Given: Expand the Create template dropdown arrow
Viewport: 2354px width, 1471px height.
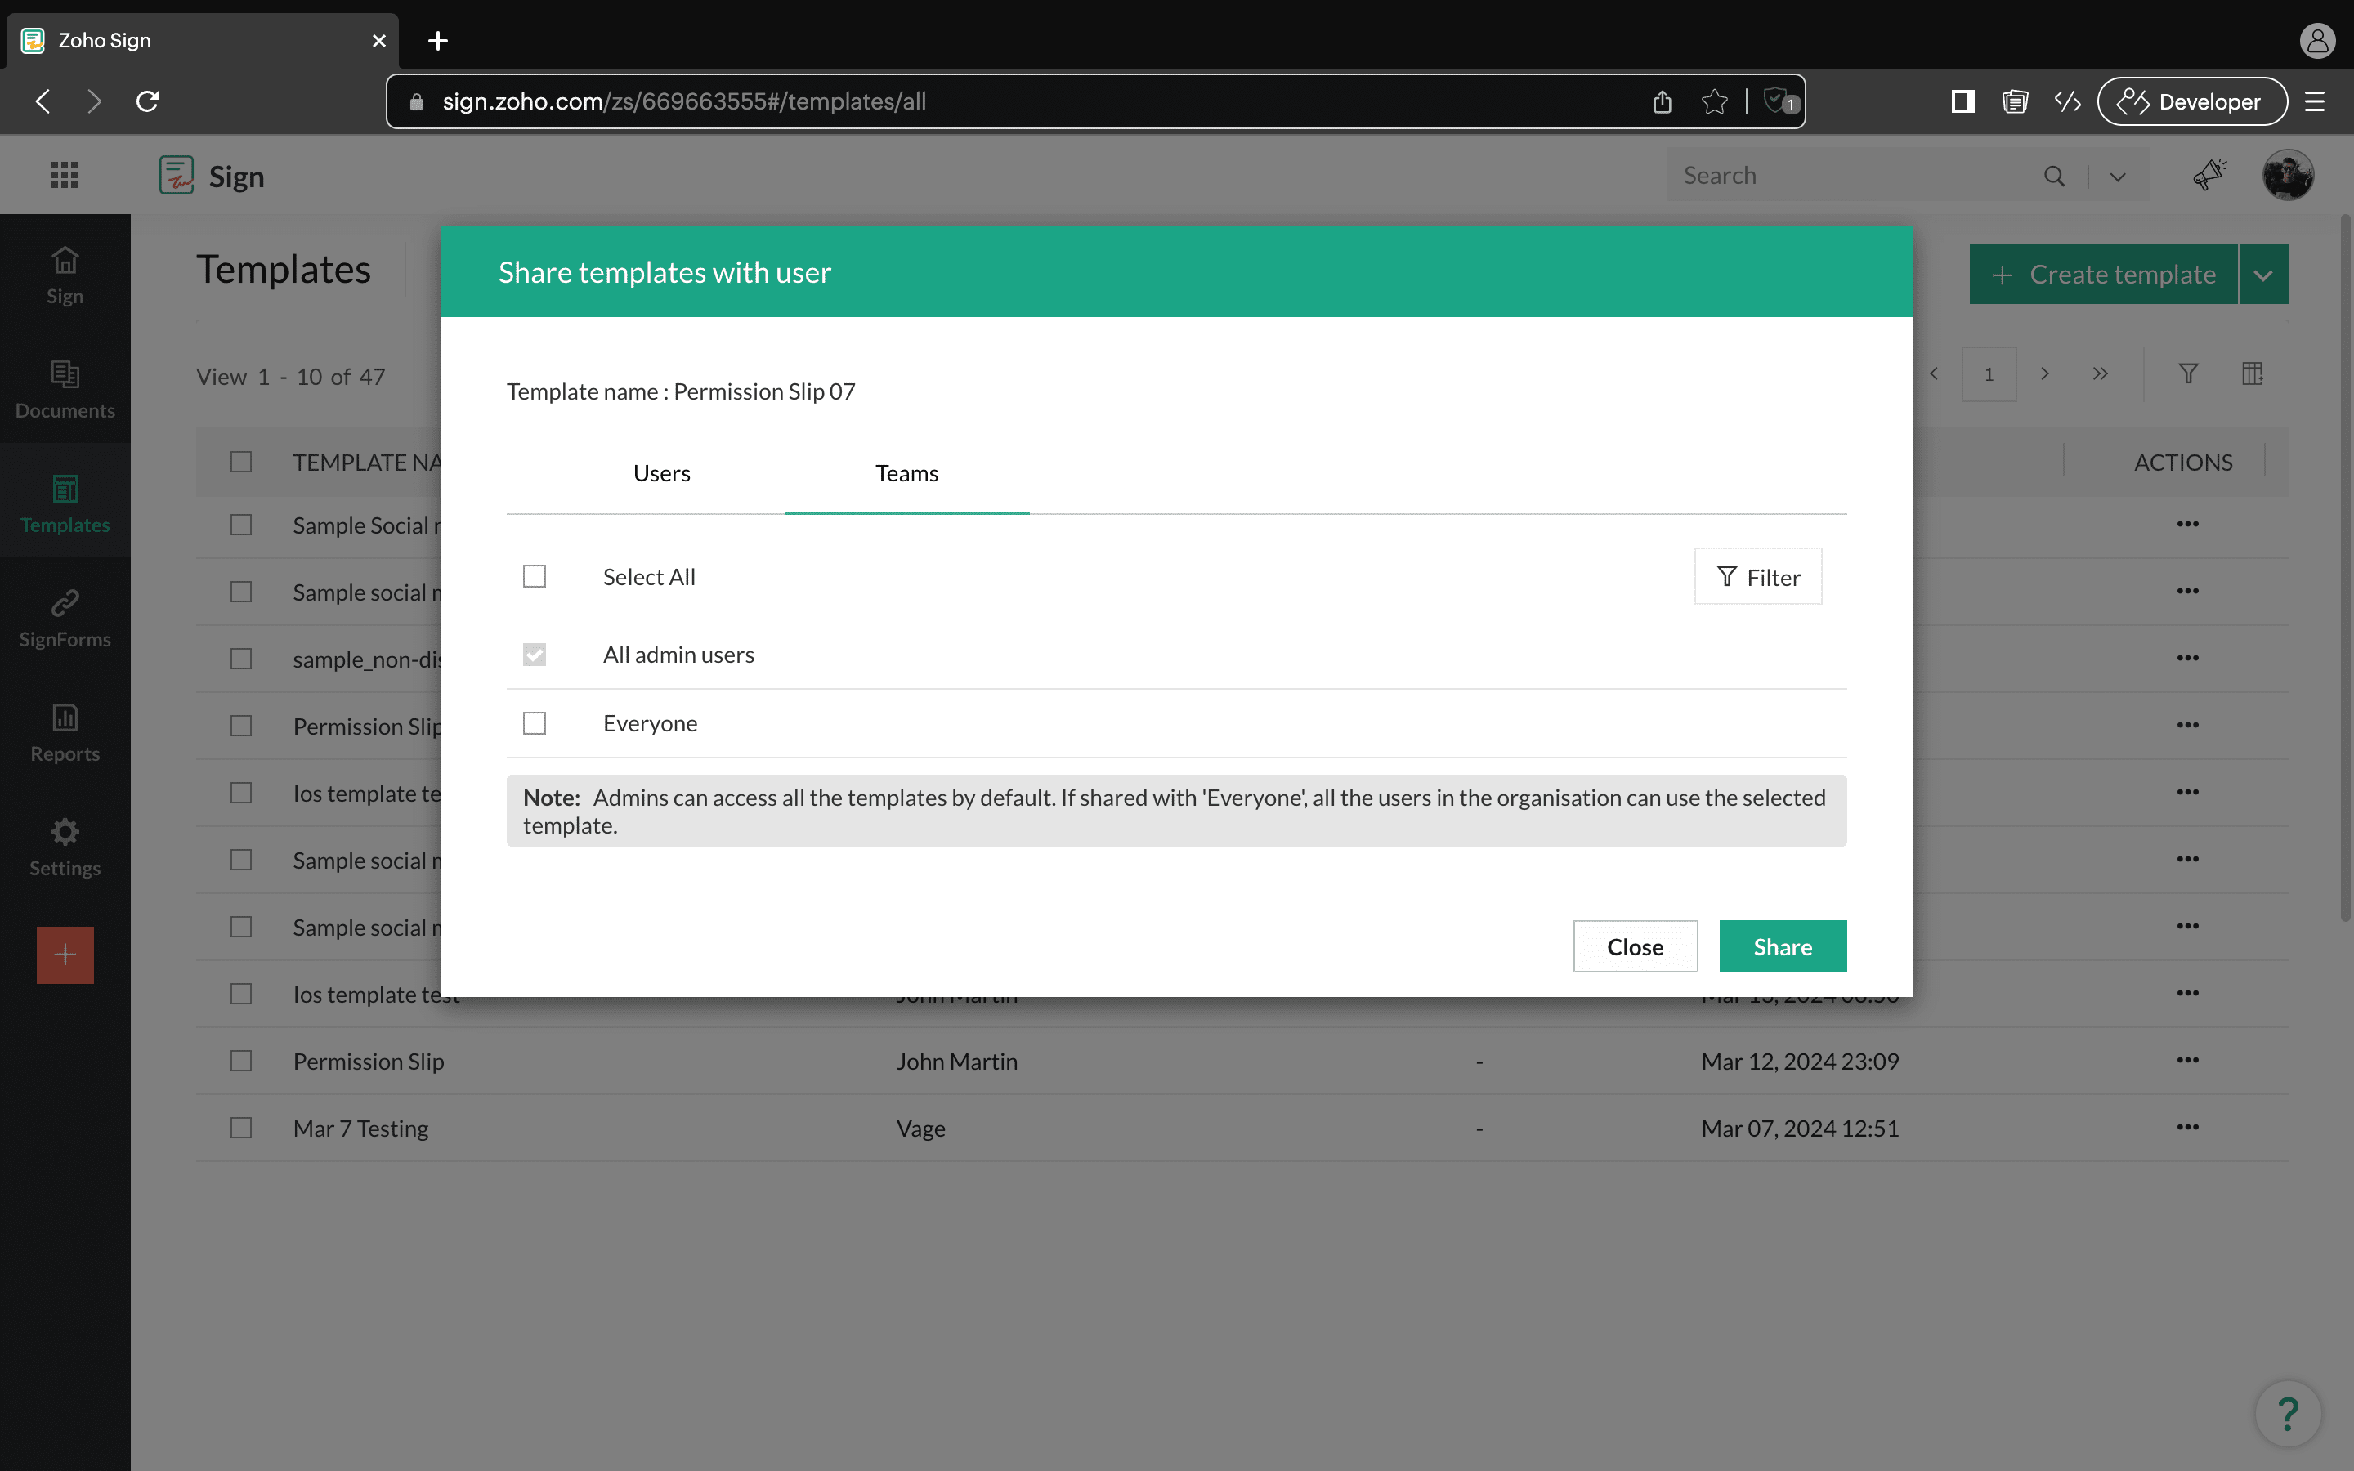Looking at the screenshot, I should pos(2263,275).
